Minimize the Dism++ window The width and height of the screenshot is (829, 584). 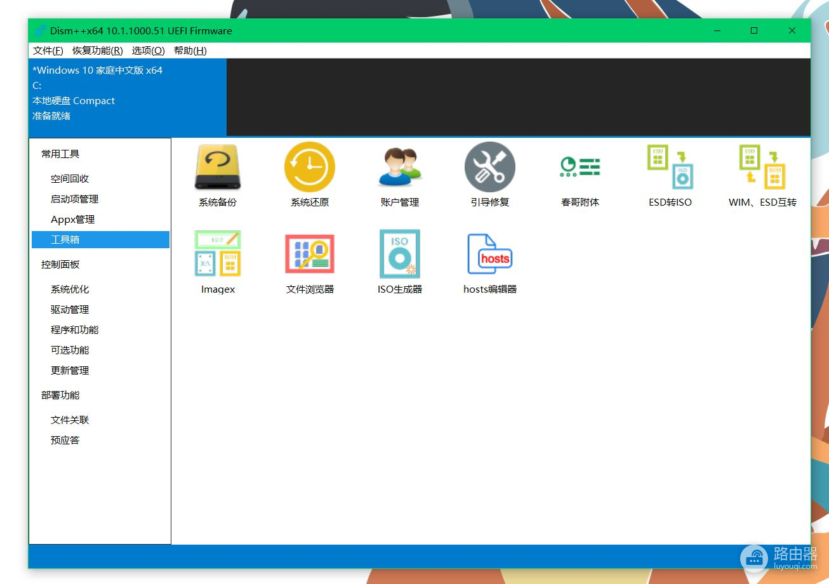tap(717, 30)
